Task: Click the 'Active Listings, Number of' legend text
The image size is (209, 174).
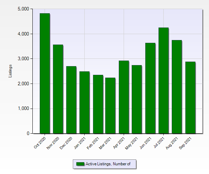Action: [x=108, y=164]
